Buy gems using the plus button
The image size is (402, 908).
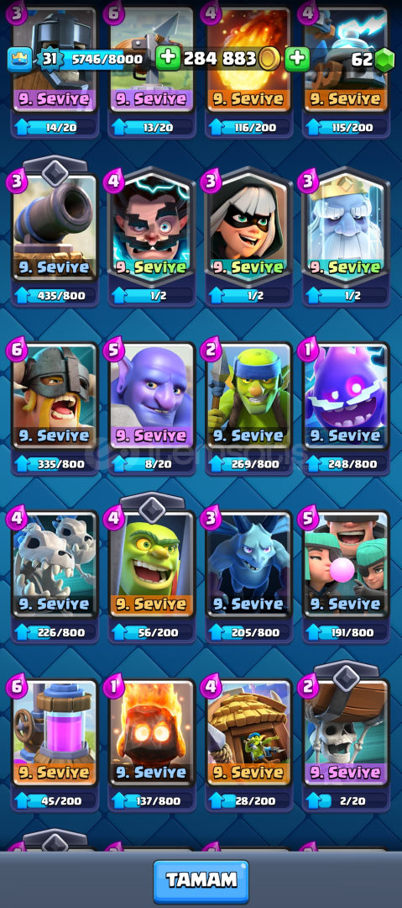pyautogui.click(x=297, y=59)
